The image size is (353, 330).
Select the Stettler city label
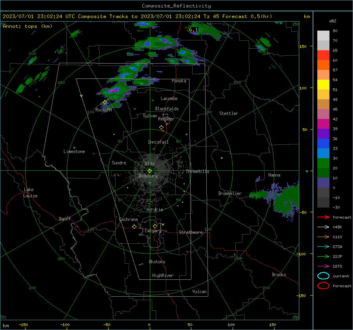click(x=229, y=113)
